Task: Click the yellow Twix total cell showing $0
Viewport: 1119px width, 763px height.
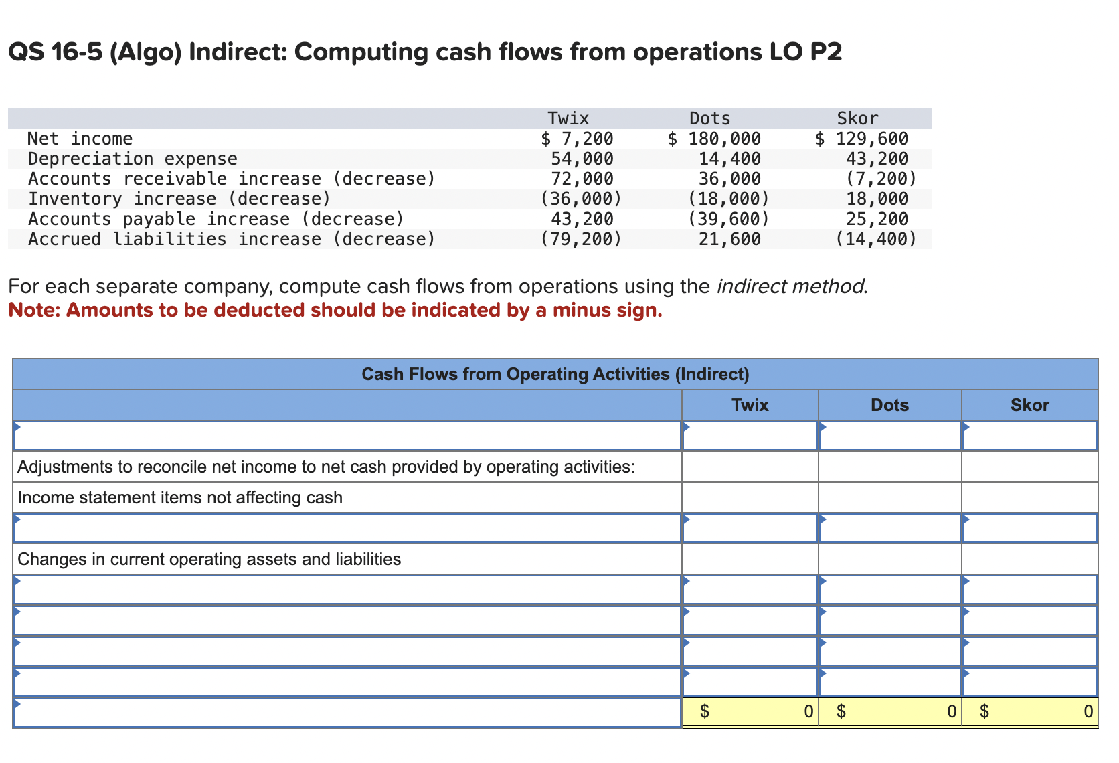Action: pos(750,711)
